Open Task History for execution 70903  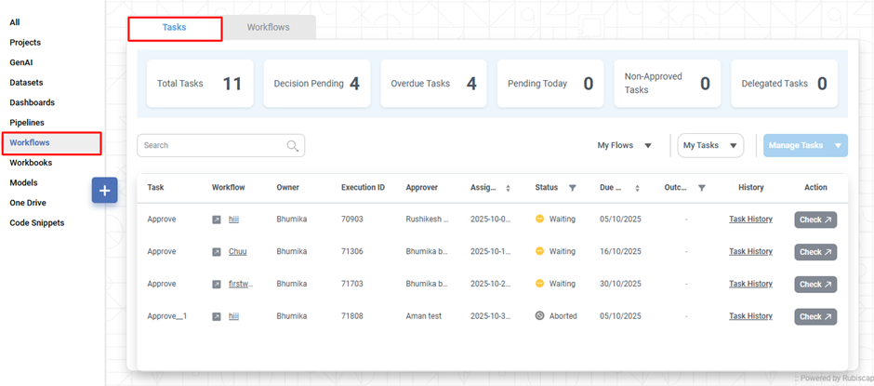(x=750, y=220)
